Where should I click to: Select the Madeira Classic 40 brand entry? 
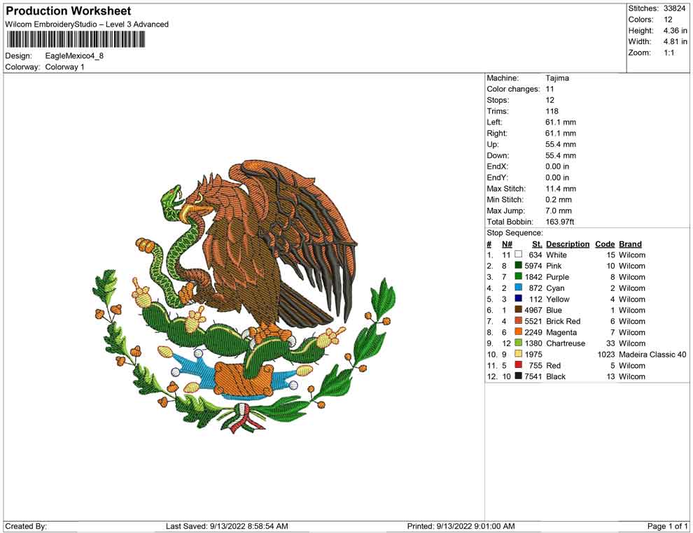(652, 354)
